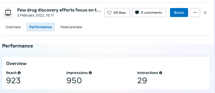The height and width of the screenshot is (93, 215).
Task: Click the Impressions value 950
Action: pos(74,80)
